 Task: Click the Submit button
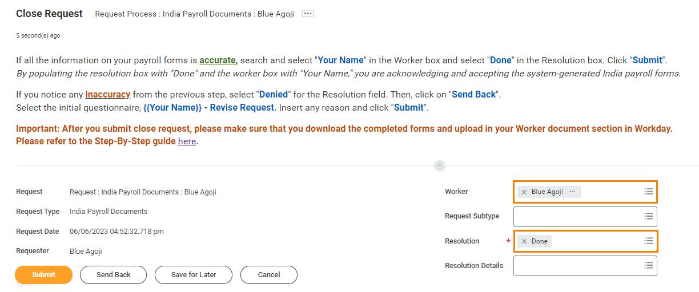tap(43, 274)
